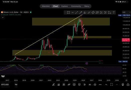Viewport: 131px width, 90px height.
Task: Switch to the Watchlist tab
Action: pyautogui.click(x=46, y=6)
